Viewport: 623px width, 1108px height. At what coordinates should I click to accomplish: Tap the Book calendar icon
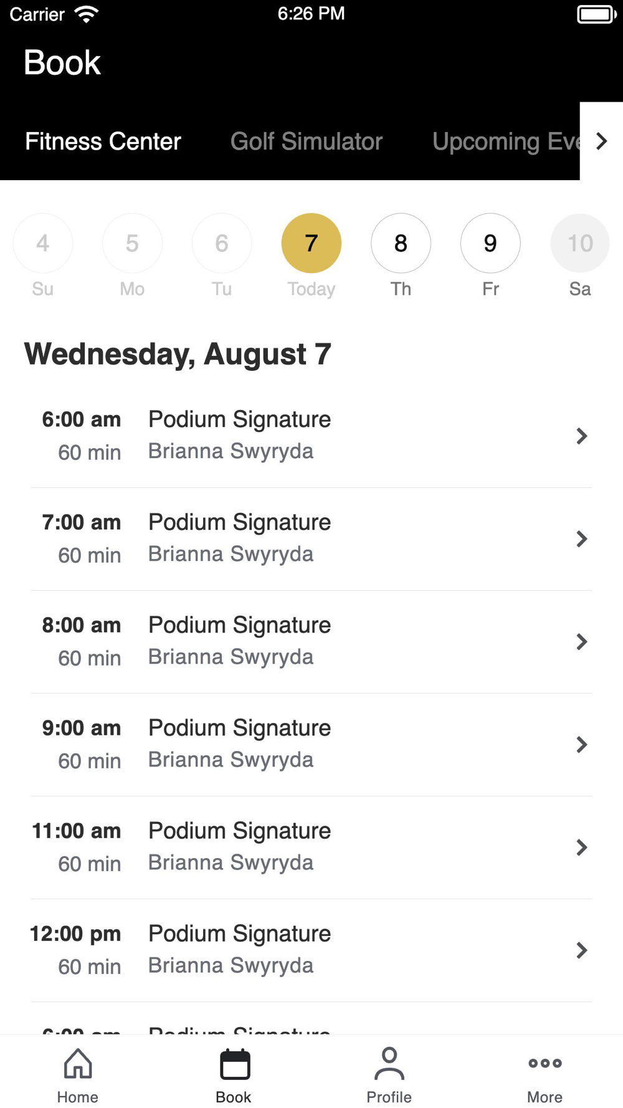point(234,1064)
